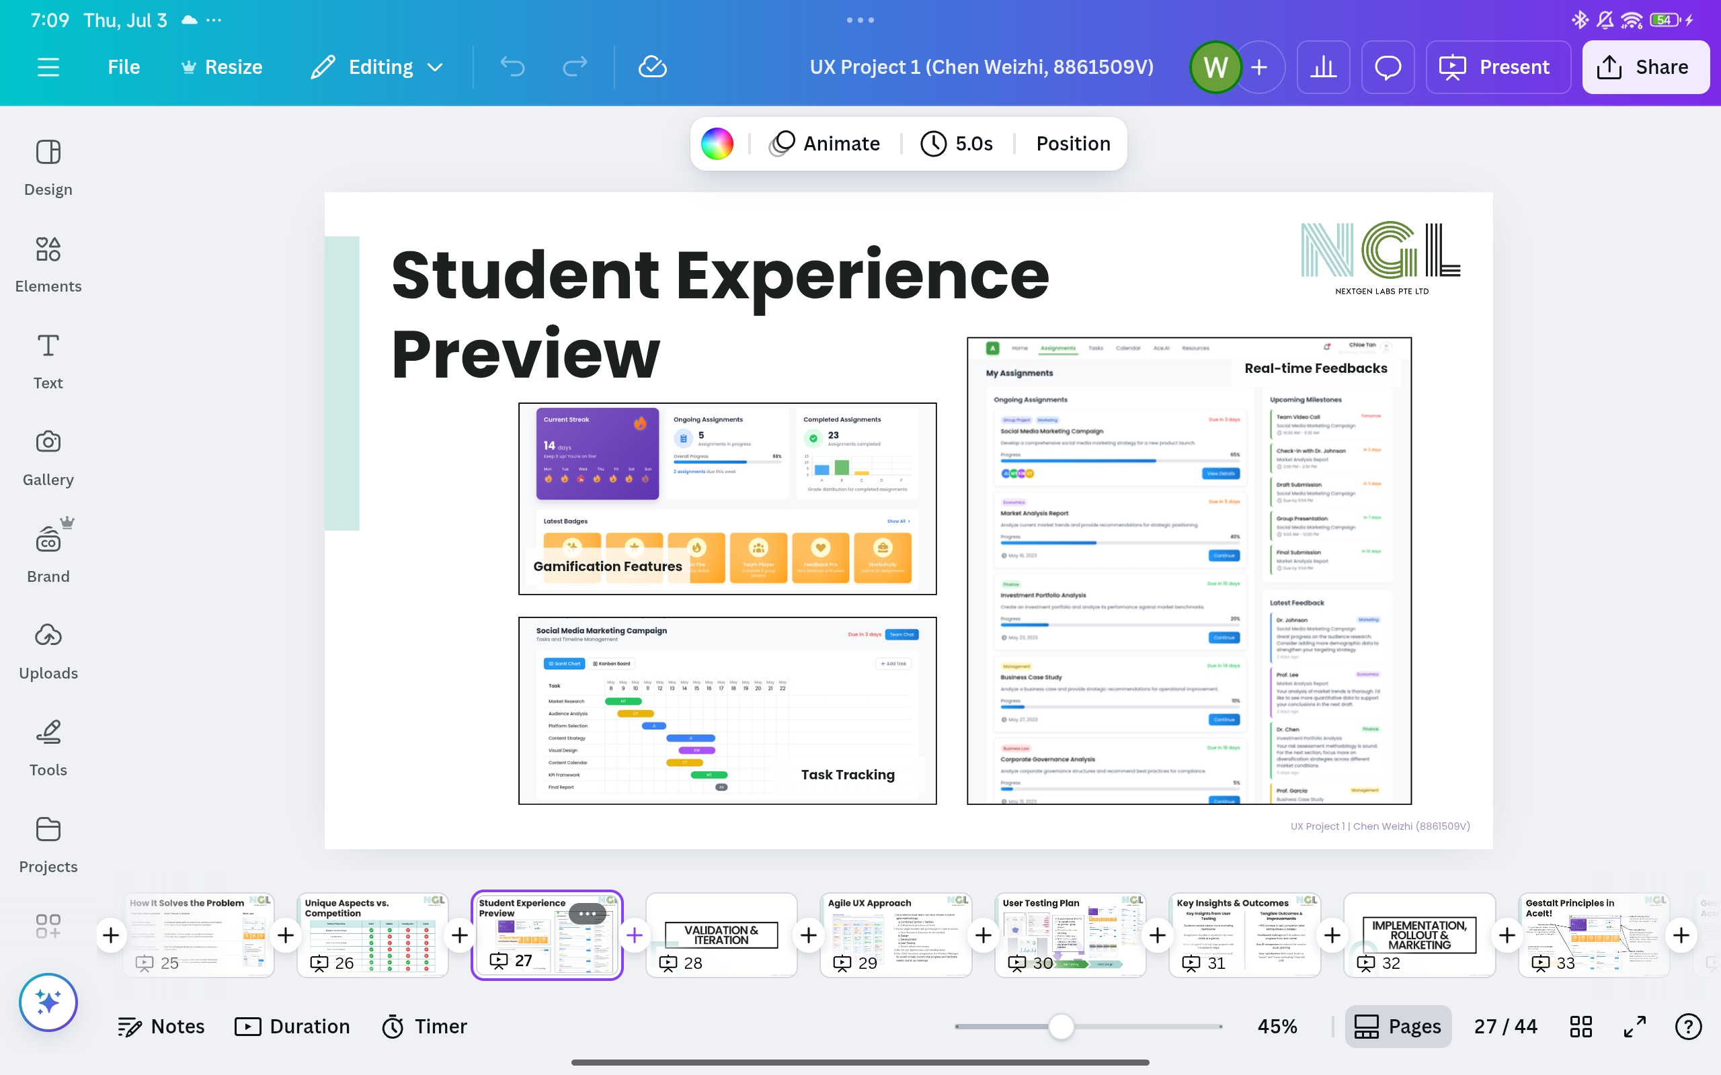Toggle the Pages thumbnail strip
This screenshot has width=1721, height=1075.
pyautogui.click(x=1398, y=1026)
